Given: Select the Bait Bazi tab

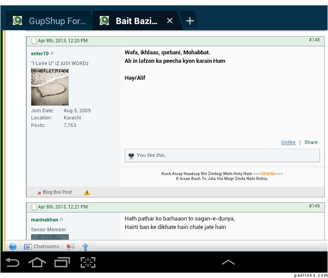Looking at the screenshot, I should click(134, 21).
